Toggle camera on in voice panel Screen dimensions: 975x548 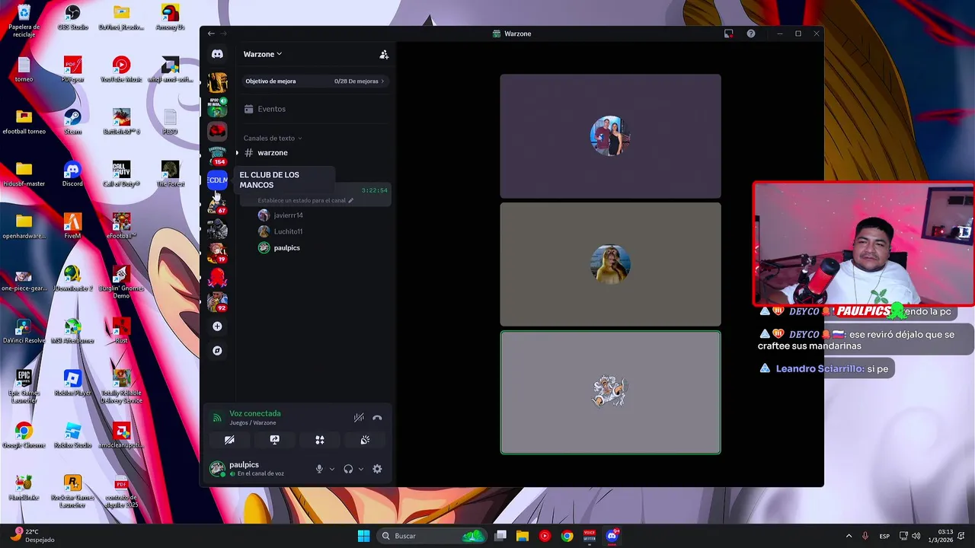pyautogui.click(x=229, y=440)
